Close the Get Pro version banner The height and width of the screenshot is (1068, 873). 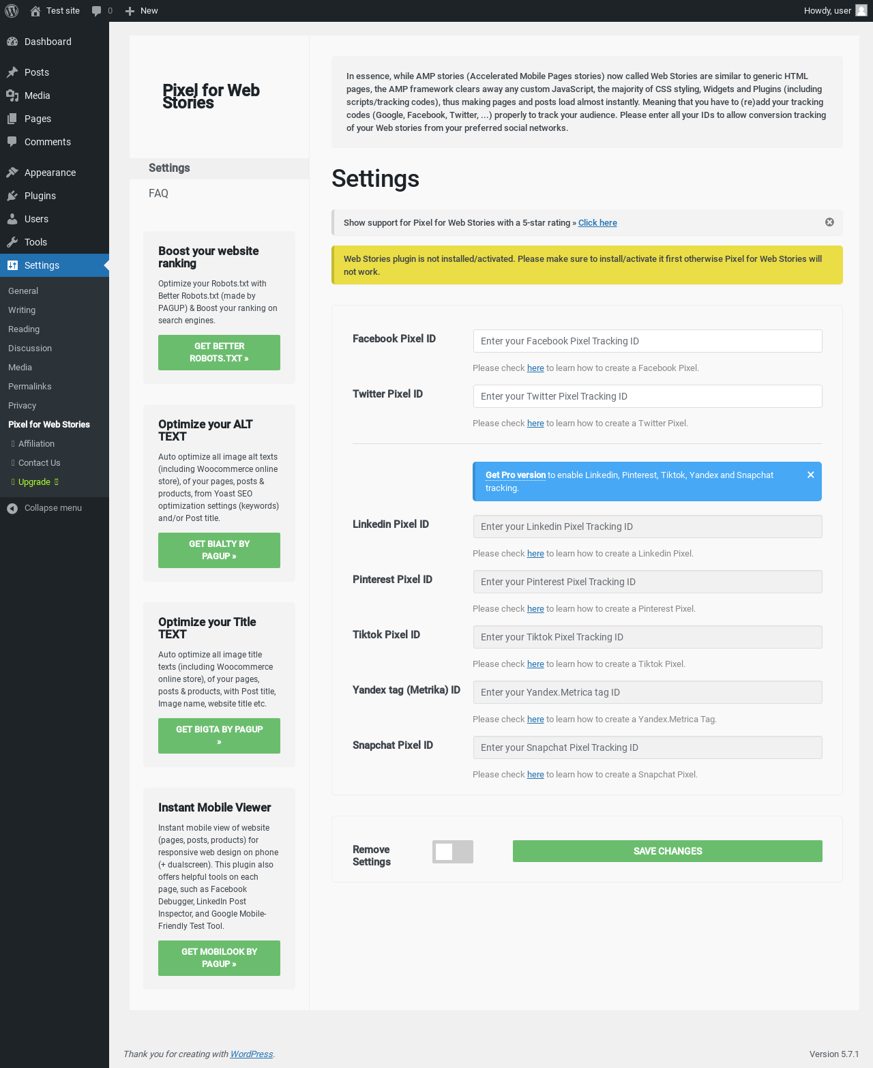[x=811, y=475]
